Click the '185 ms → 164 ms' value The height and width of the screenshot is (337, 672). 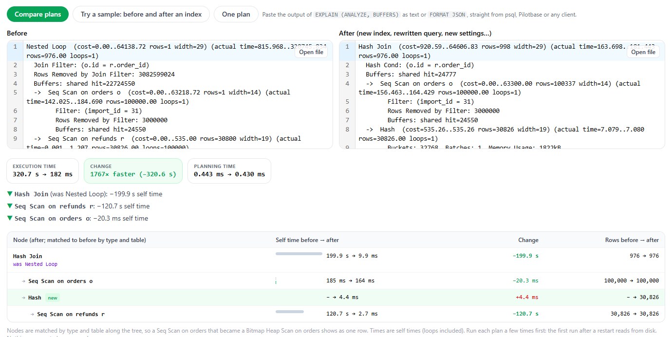(x=351, y=281)
